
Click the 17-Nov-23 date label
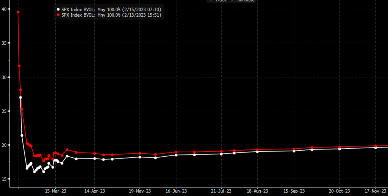pyautogui.click(x=375, y=191)
